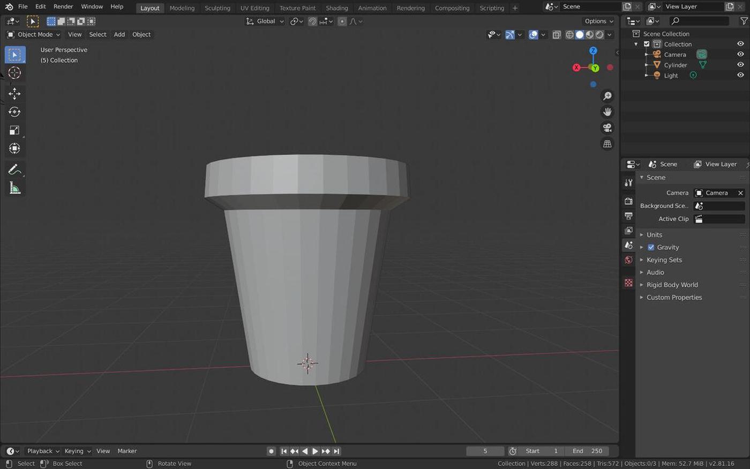Viewport: 750px width, 469px height.
Task: Hide the Camera object in viewport
Action: tap(740, 54)
